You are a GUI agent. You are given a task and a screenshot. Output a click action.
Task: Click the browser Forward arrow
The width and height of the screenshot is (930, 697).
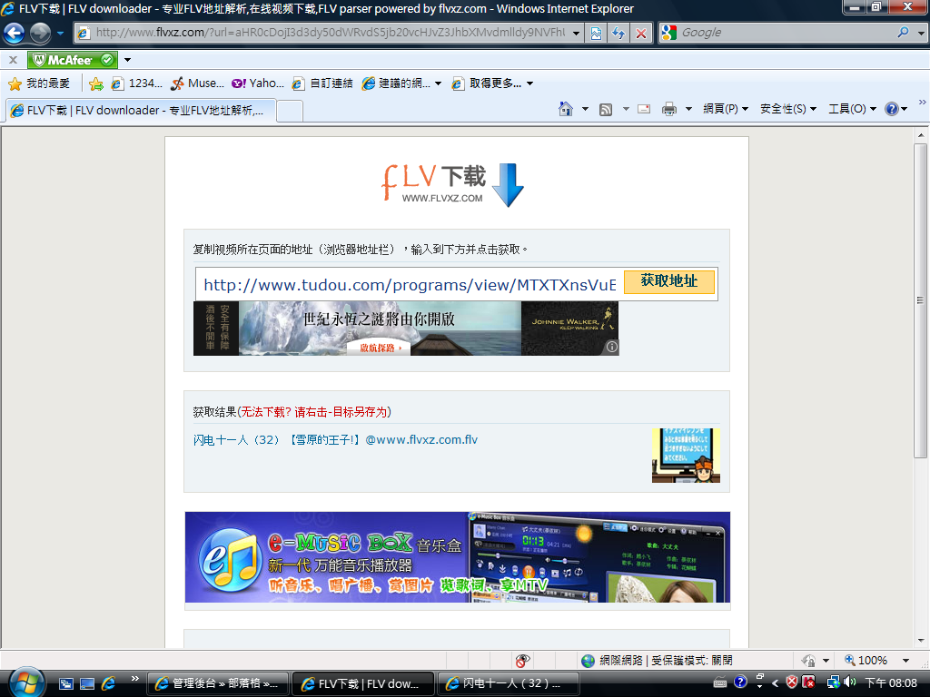tap(40, 33)
